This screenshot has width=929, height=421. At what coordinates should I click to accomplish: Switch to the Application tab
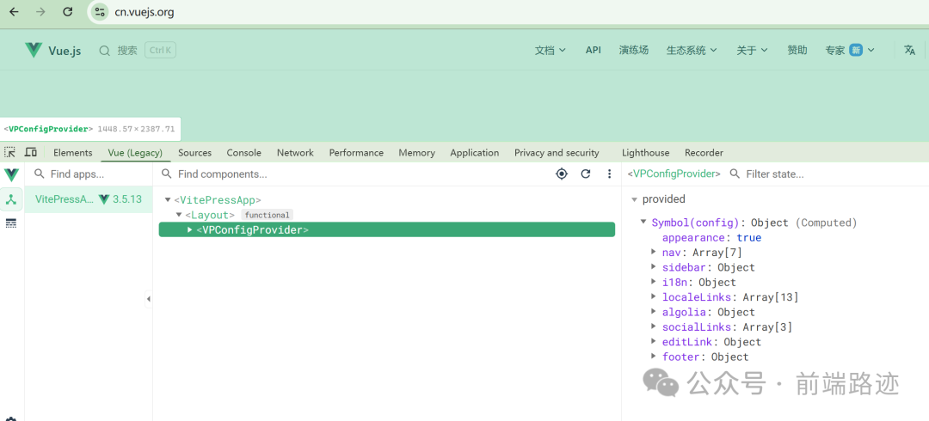[475, 153]
